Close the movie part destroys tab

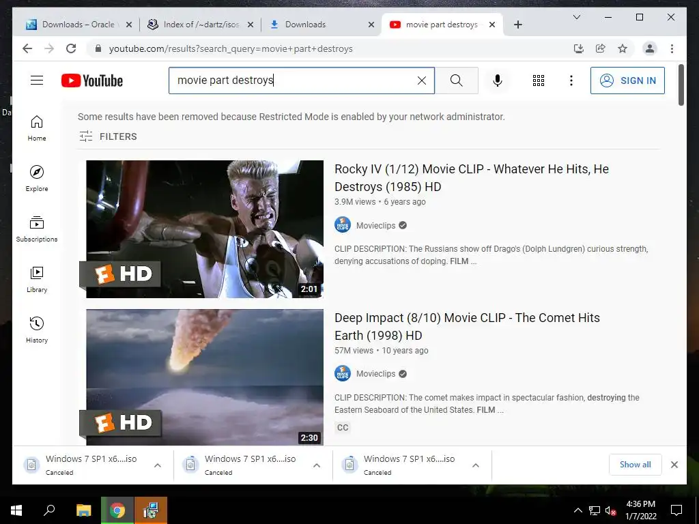pos(492,25)
